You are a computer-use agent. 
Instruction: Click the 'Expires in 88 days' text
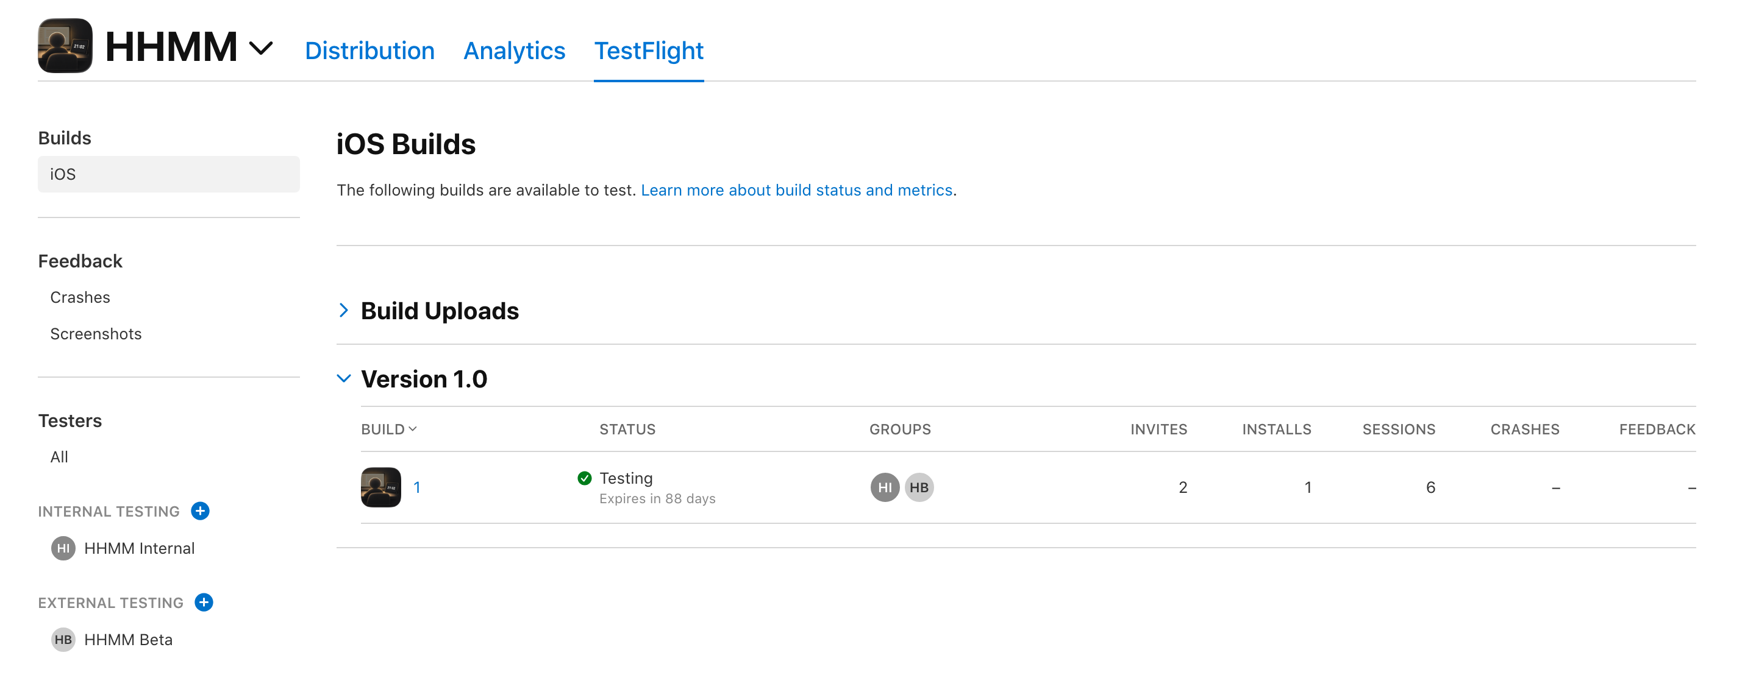click(x=657, y=499)
